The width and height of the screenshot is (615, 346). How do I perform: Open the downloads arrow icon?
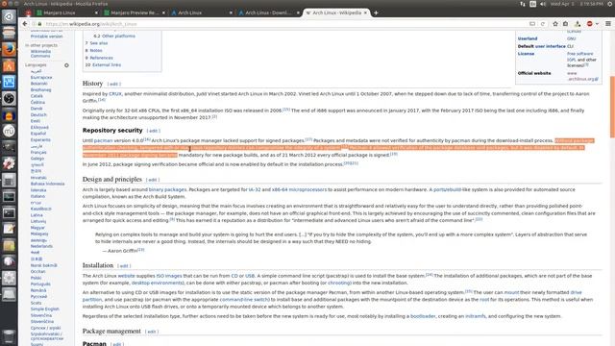[x=578, y=24]
